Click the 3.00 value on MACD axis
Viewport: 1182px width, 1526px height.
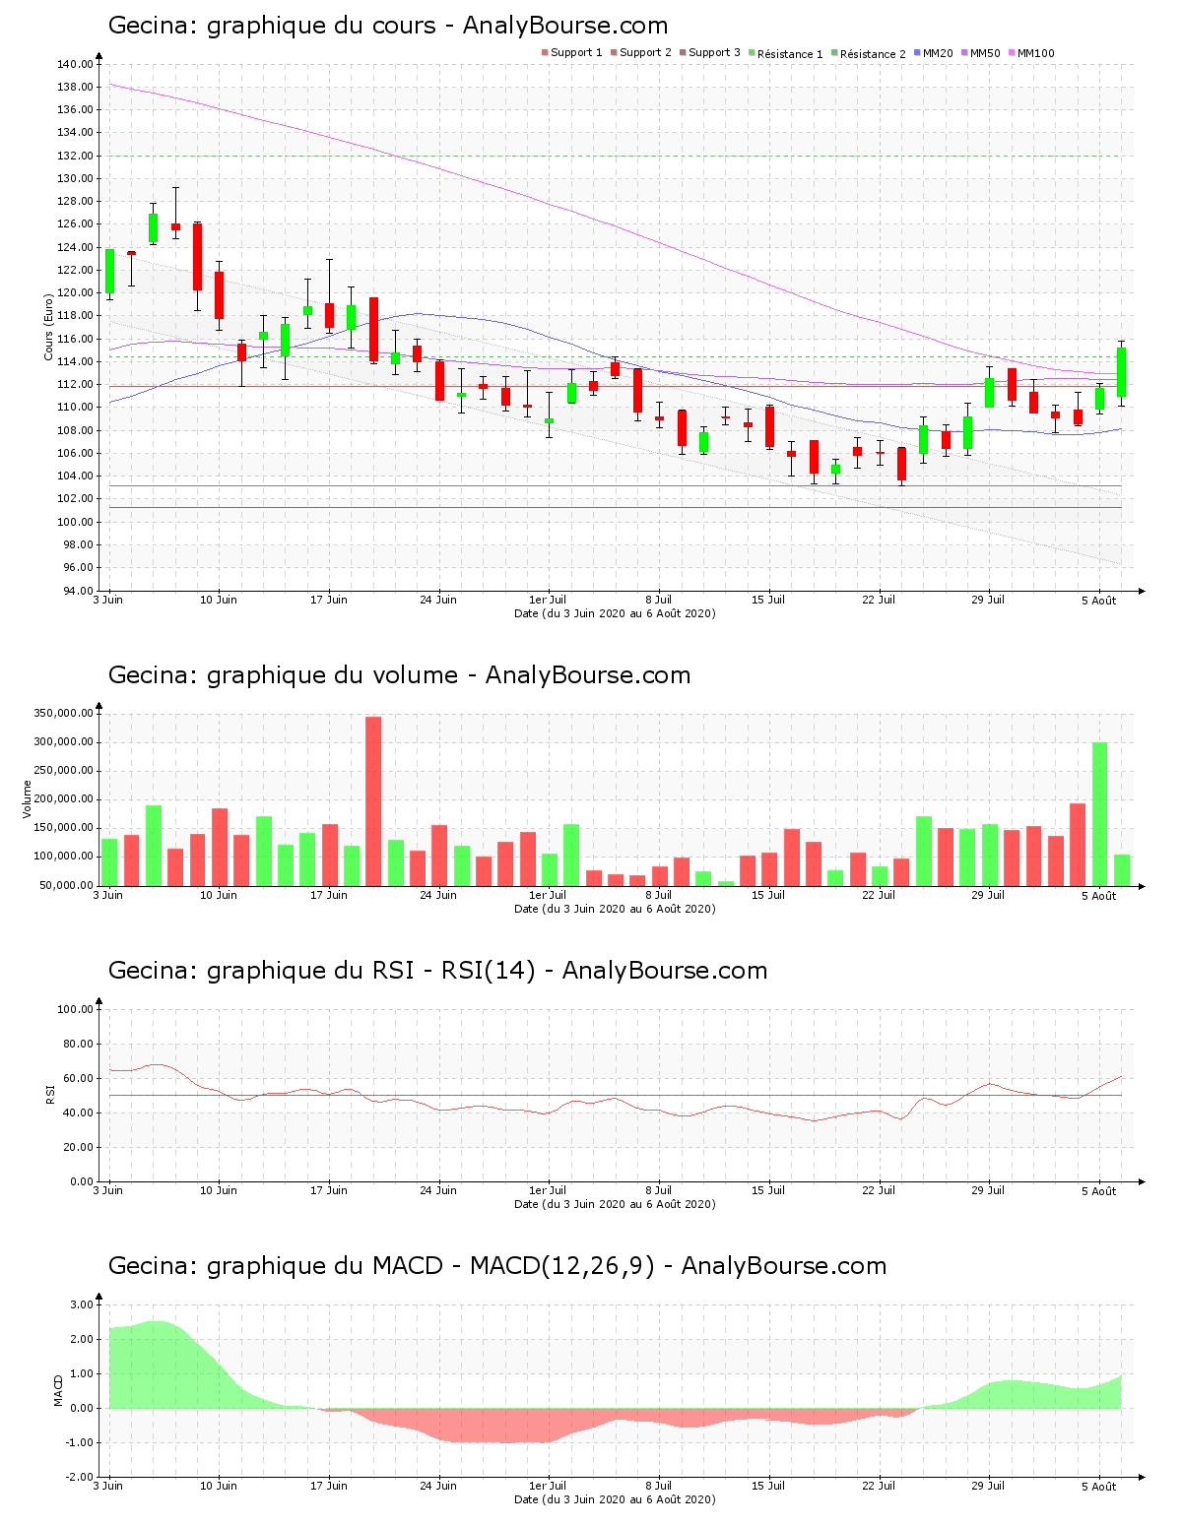tap(81, 1304)
